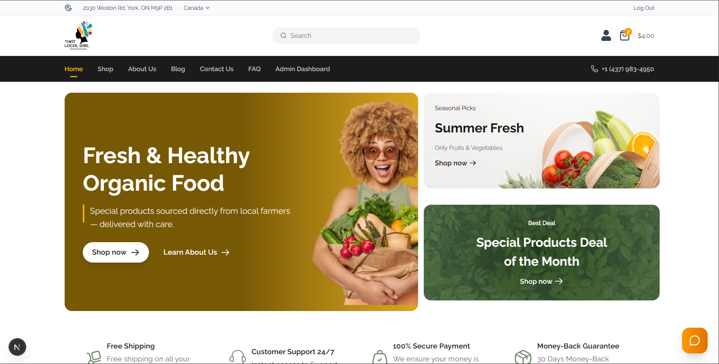Screen dimensions: 719x364
Task: Open the Blog navigation link
Action: click(178, 69)
